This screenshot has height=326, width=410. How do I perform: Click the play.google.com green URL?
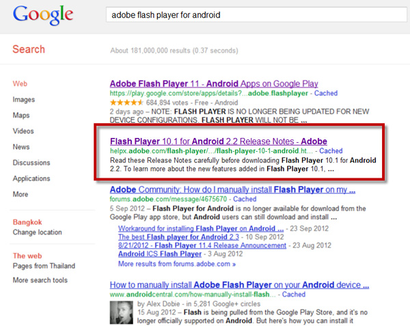[x=209, y=94]
